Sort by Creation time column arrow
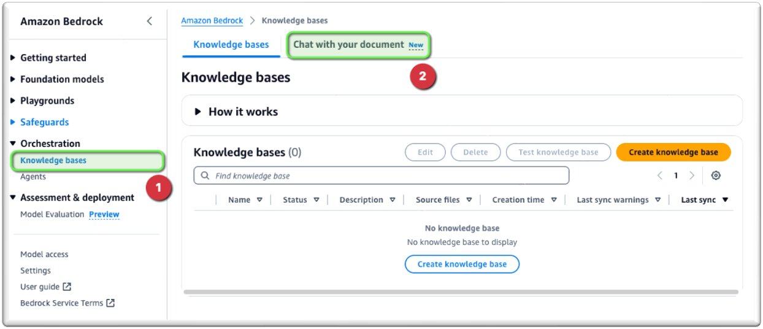 (554, 200)
